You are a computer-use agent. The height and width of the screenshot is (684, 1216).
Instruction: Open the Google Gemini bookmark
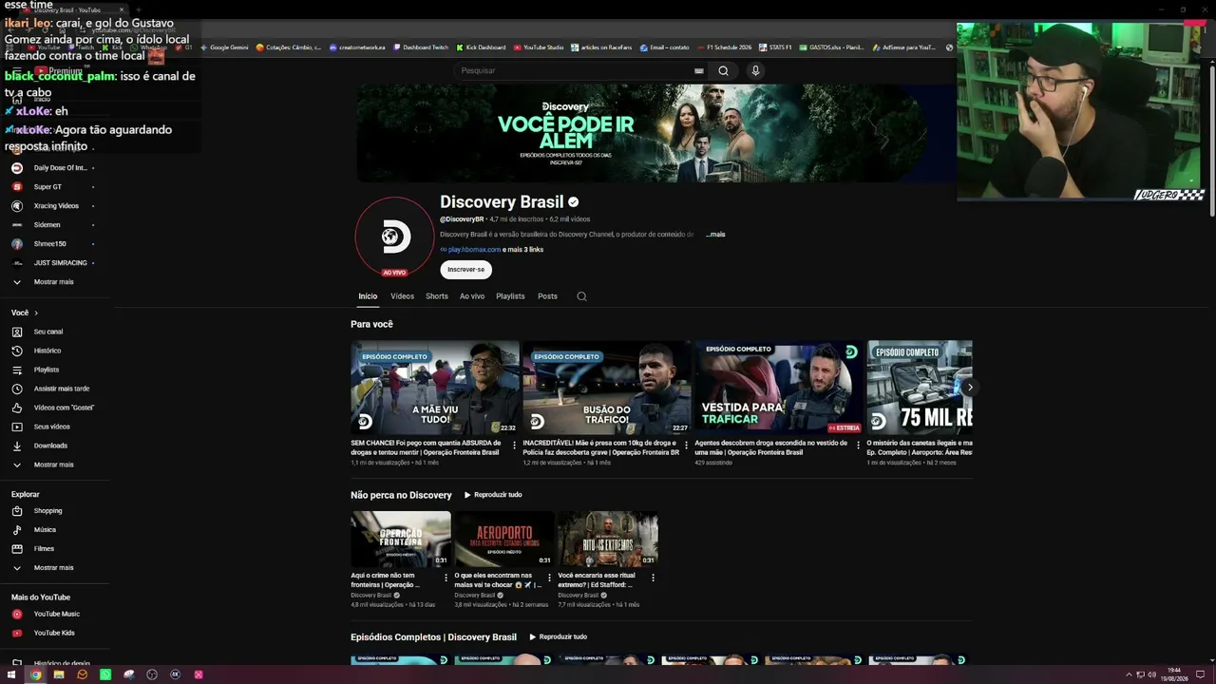click(x=224, y=47)
